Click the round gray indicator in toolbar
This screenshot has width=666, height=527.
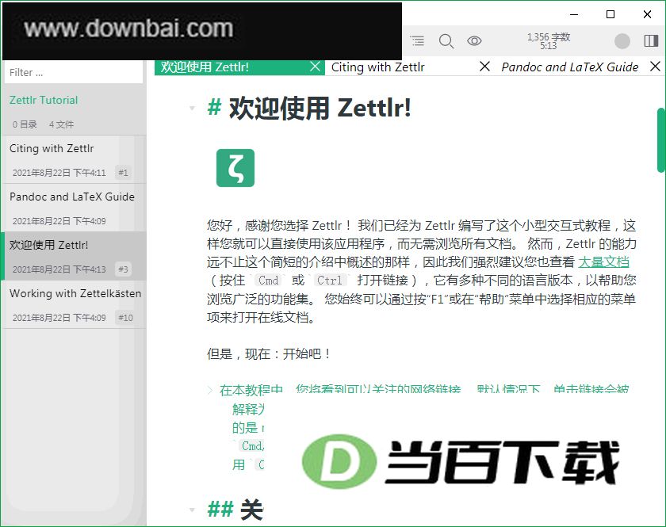click(622, 41)
